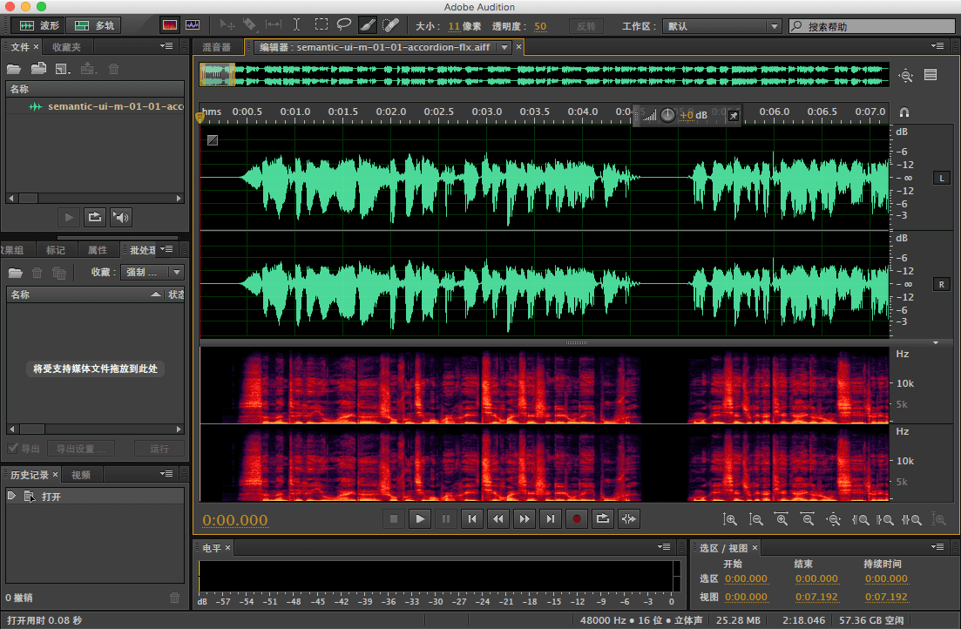
Task: Click the zoom navigator magnifier icon
Action: pyautogui.click(x=906, y=76)
